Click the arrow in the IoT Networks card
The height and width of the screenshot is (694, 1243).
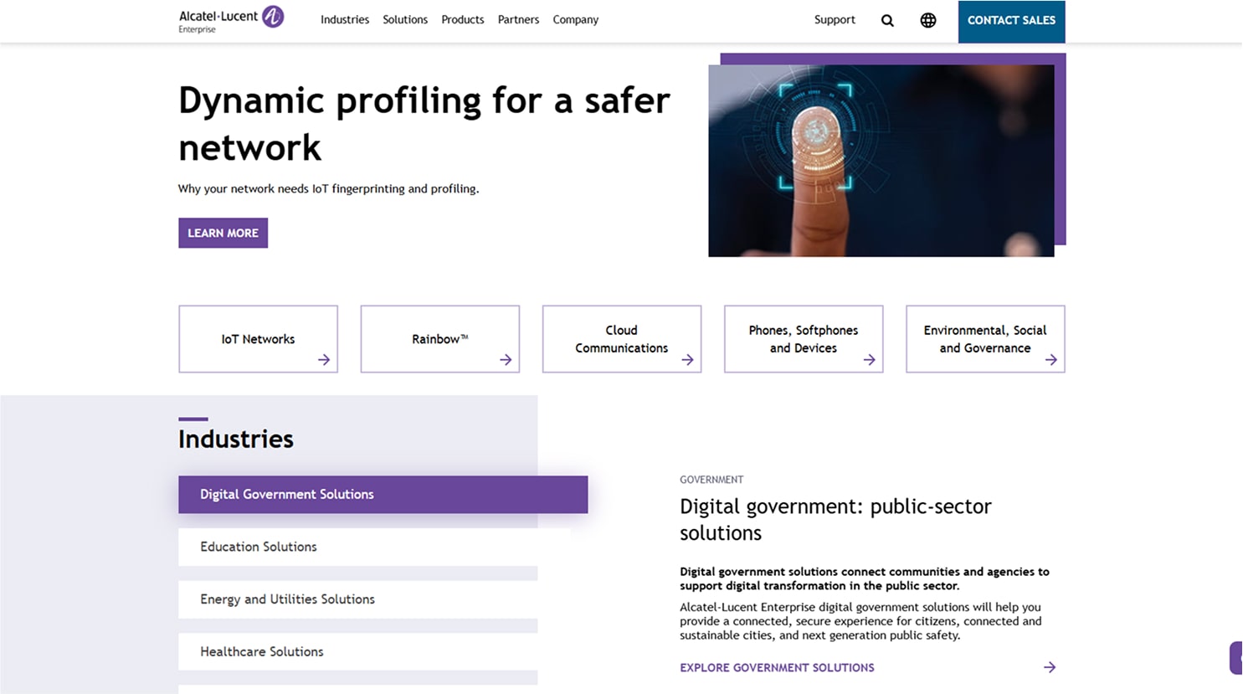tap(324, 360)
